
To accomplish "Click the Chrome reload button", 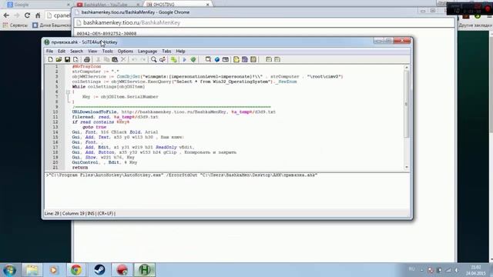I will (x=28, y=15).
